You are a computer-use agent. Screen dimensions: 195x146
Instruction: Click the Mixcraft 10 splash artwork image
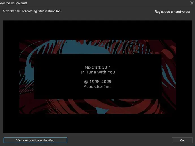(97, 77)
